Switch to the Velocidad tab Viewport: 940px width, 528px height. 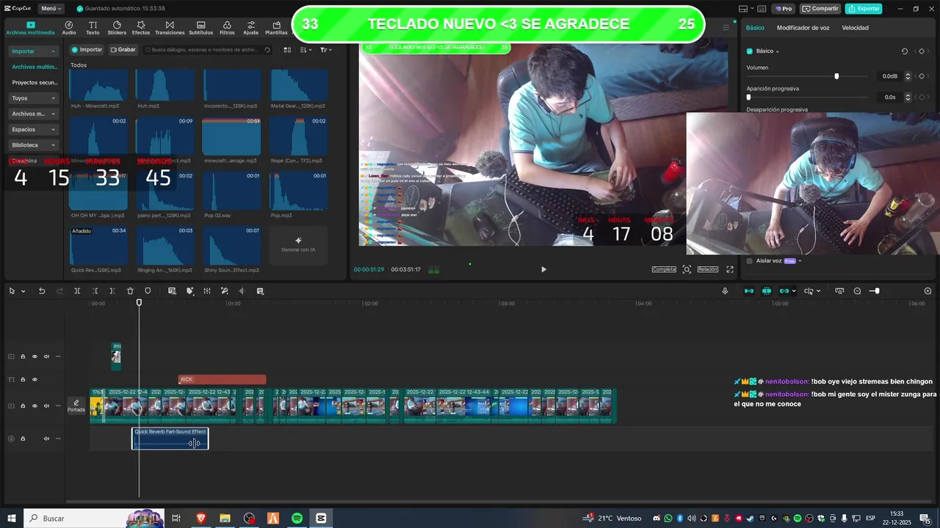pyautogui.click(x=855, y=28)
